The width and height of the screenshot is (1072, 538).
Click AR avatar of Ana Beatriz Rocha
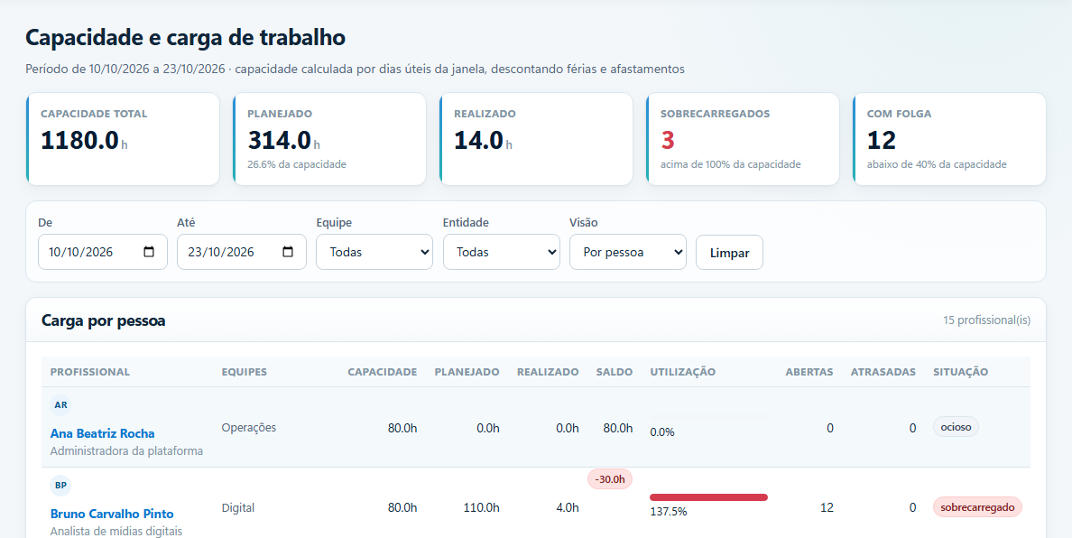click(60, 404)
